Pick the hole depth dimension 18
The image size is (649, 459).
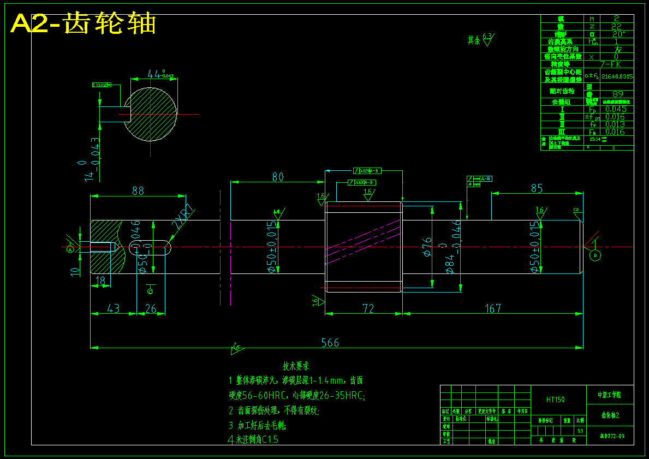tap(100, 281)
